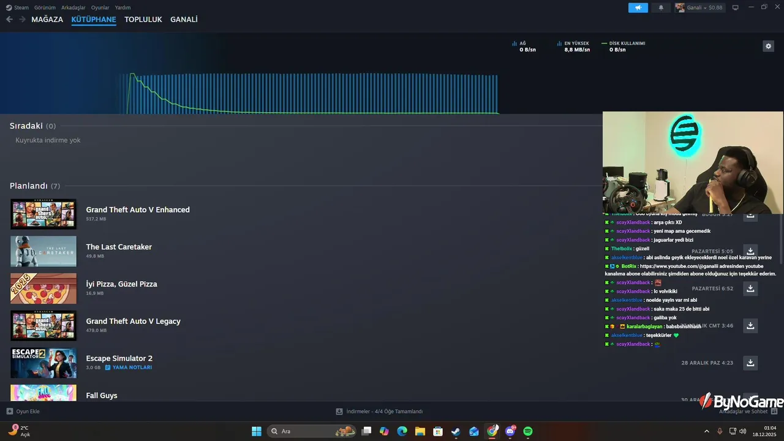Image resolution: width=784 pixels, height=441 pixels.
Task: Open File Explorer from taskbar
Action: click(420, 431)
